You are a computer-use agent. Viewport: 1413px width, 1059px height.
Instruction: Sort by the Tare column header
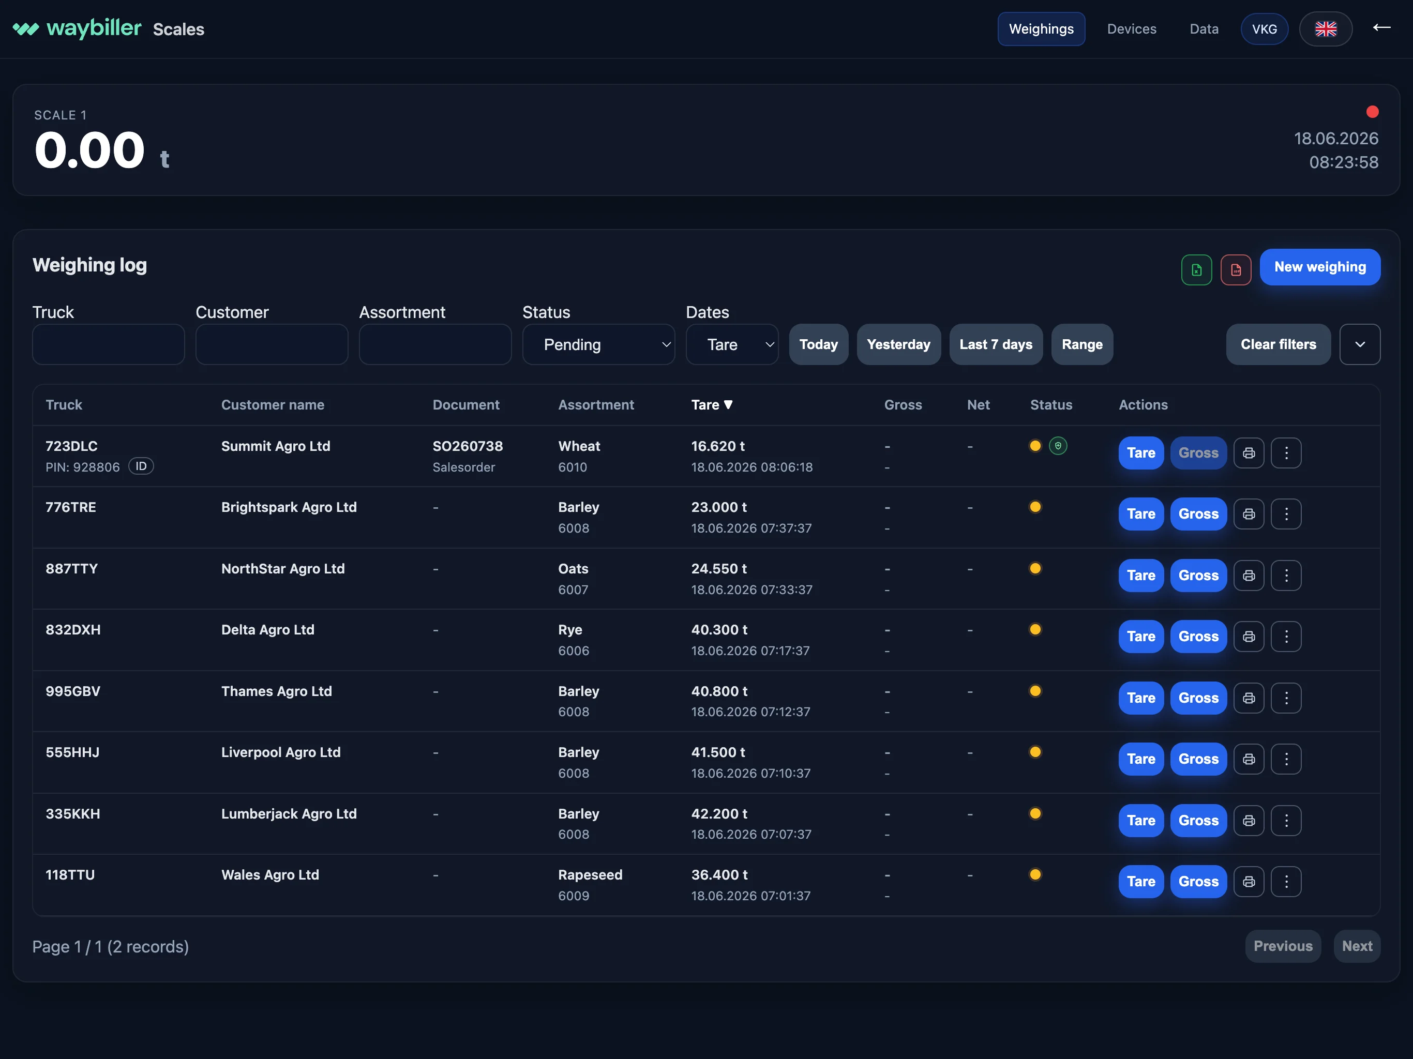712,405
